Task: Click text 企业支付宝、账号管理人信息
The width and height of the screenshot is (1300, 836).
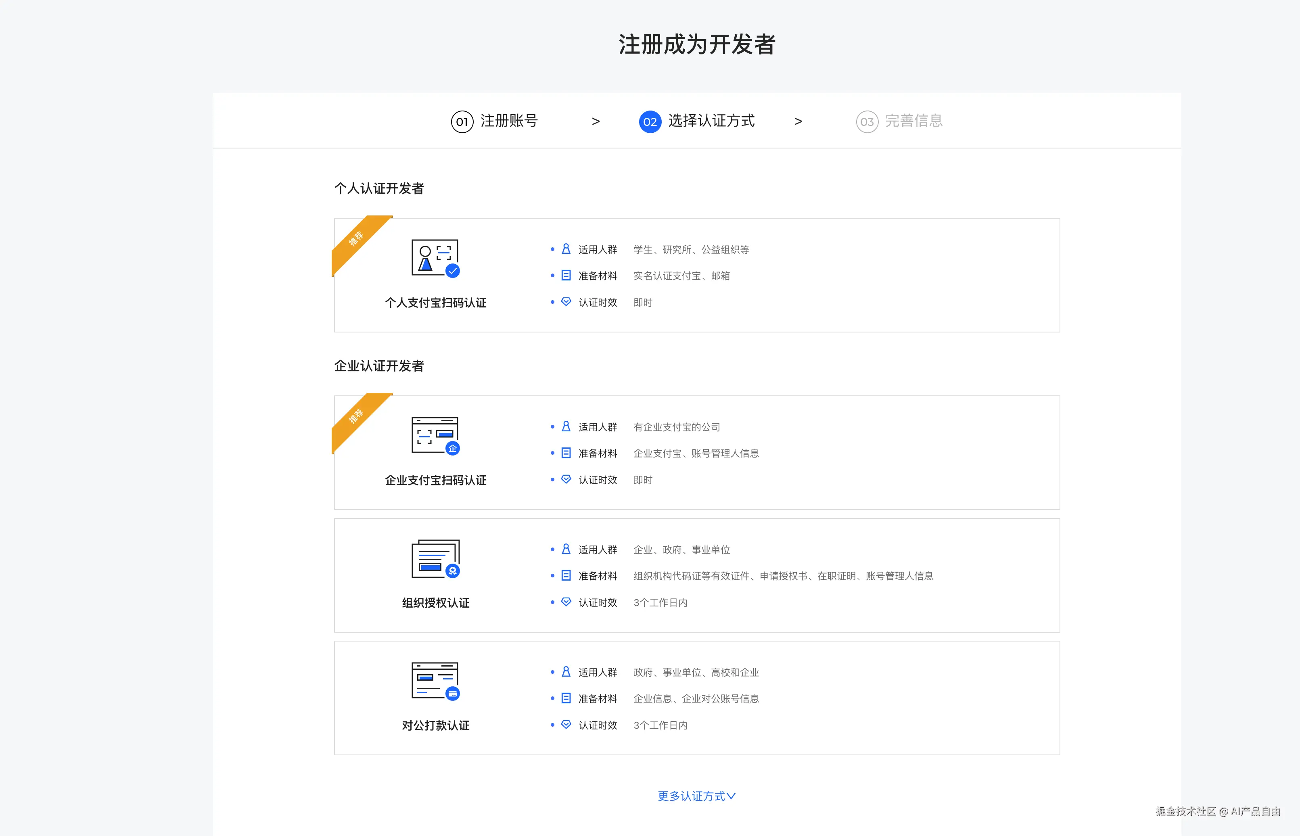Action: [x=696, y=453]
